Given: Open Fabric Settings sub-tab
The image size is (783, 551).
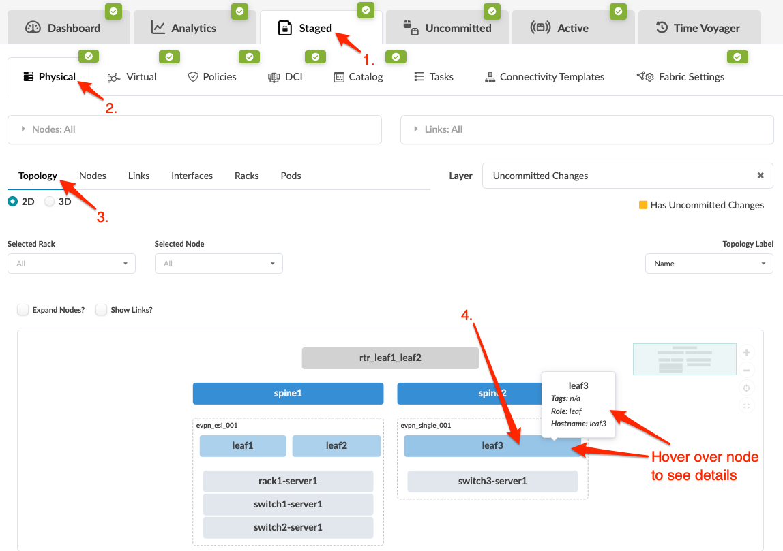Looking at the screenshot, I should pyautogui.click(x=680, y=77).
